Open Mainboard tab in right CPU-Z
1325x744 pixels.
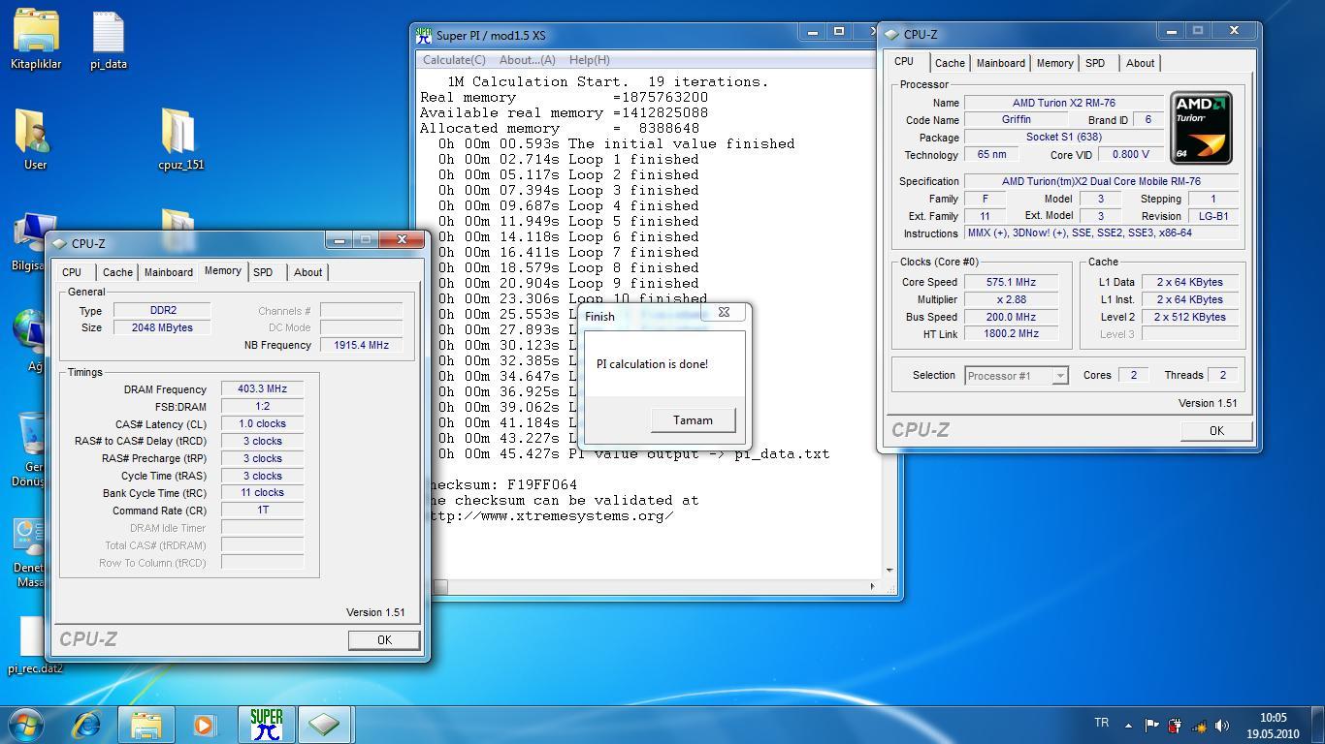[x=1000, y=63]
